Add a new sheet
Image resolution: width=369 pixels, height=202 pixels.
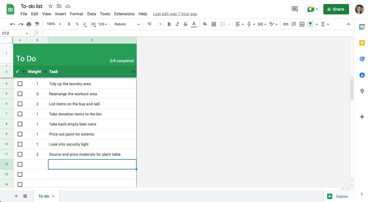point(16,196)
